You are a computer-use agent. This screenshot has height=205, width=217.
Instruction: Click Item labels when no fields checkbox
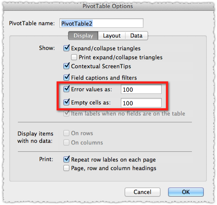(x=66, y=113)
